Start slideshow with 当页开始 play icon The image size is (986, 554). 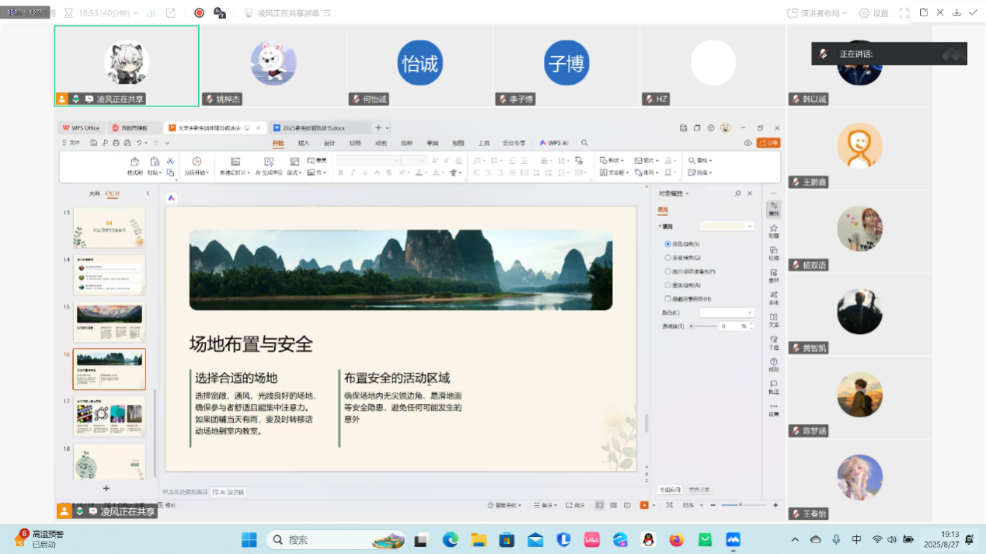point(197,162)
